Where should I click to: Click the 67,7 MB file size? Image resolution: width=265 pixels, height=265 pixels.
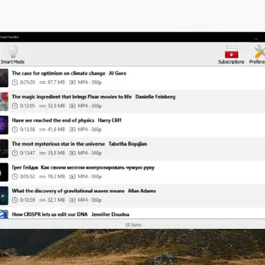pyautogui.click(x=56, y=83)
